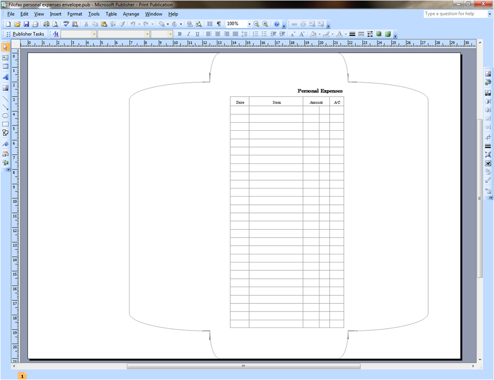Viewport: 494px width, 380px height.
Task: Open the Insert menu
Action: click(x=56, y=14)
